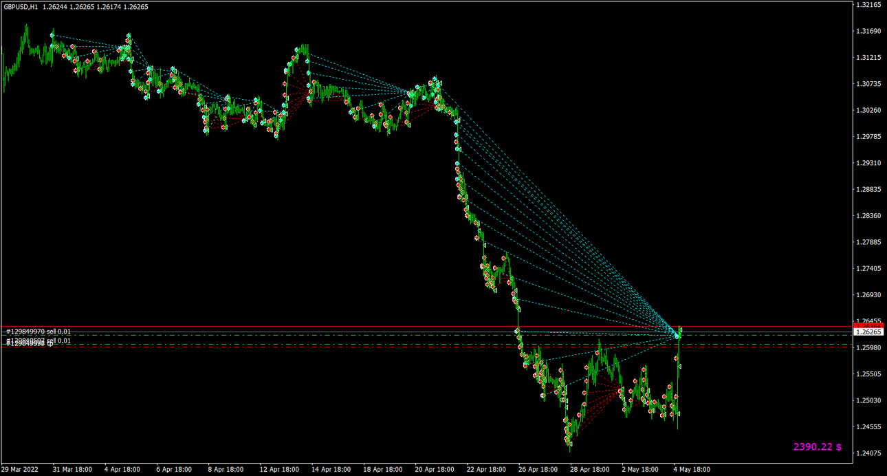Click the 1.30735 price axis label
Image resolution: width=887 pixels, height=476 pixels.
[868, 84]
